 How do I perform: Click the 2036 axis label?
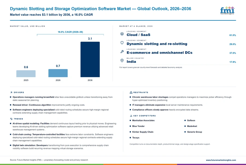(x=90, y=80)
